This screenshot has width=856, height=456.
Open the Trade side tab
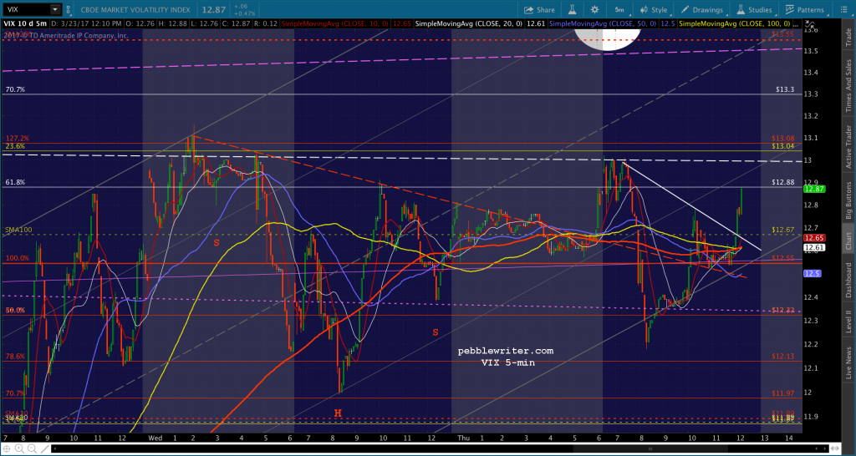tap(848, 37)
